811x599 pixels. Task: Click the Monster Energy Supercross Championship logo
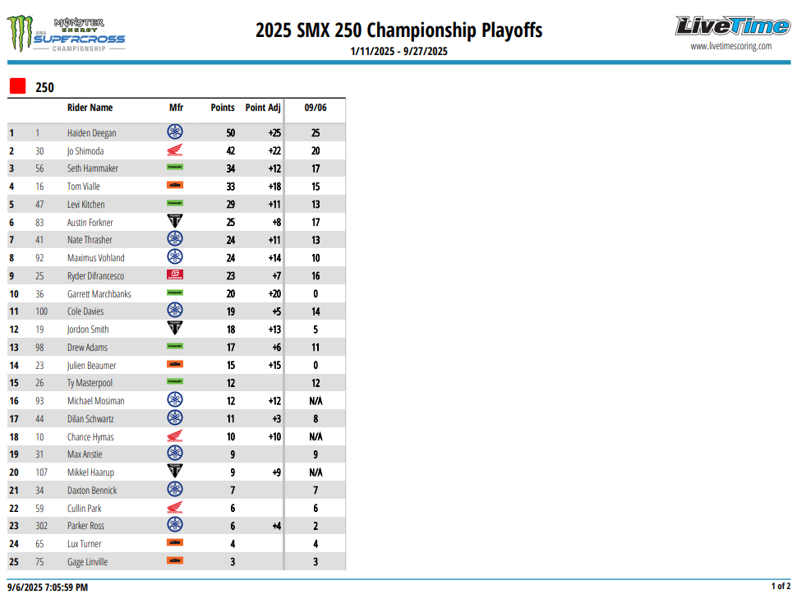66,35
